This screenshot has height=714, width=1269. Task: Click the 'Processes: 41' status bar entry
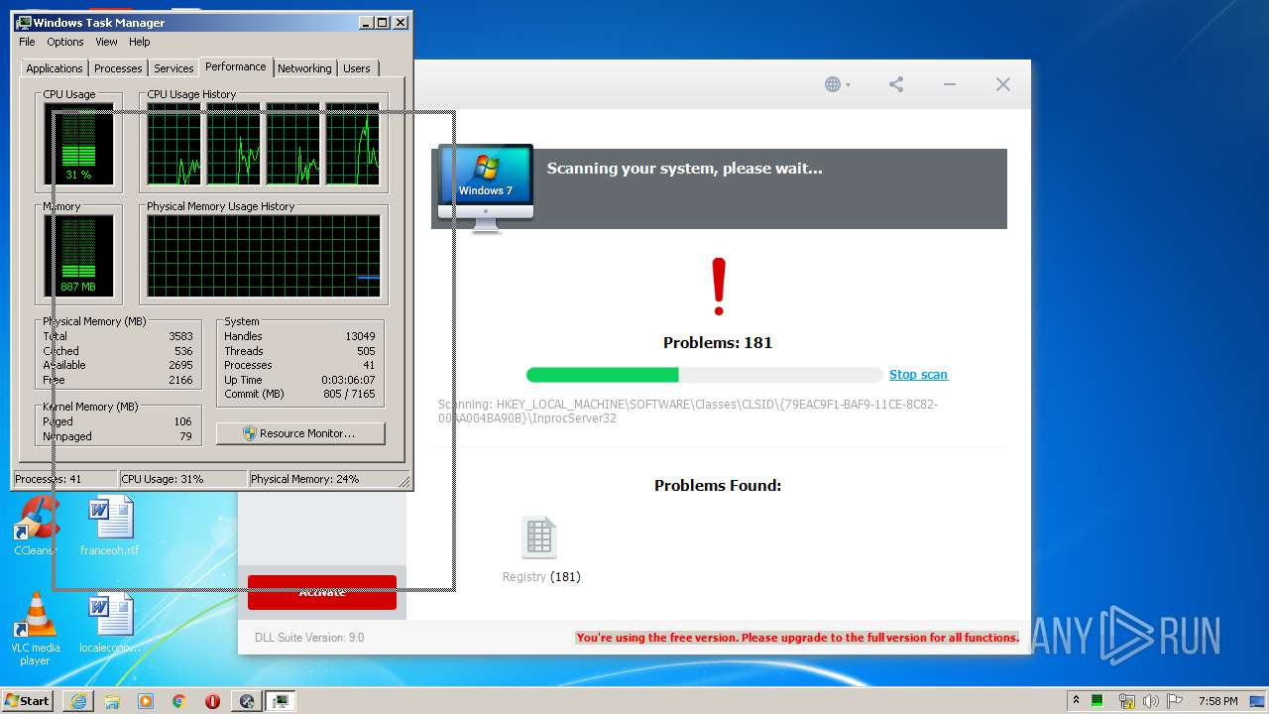click(64, 479)
